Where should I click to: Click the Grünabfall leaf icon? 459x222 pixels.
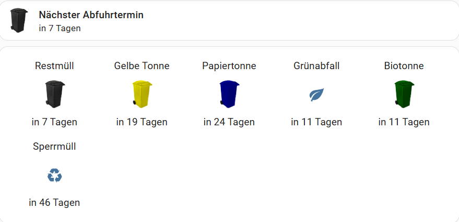click(317, 95)
